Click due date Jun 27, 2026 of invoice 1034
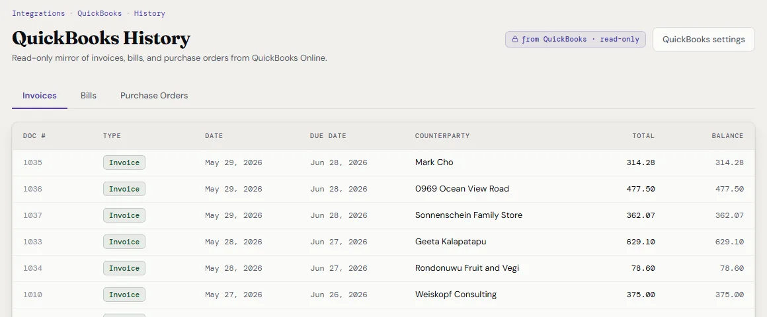 coord(339,268)
